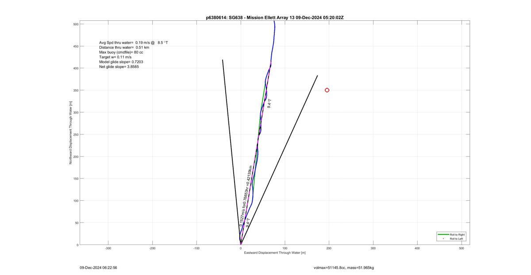Click the '300' tick on the northward axis
531x275 pixels.
click(x=76, y=112)
